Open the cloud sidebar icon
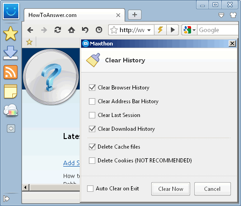Image resolution: width=241 pixels, height=206 pixels. pos(11,110)
